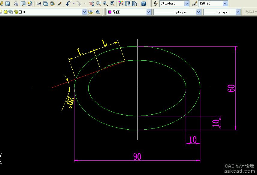This screenshot has width=257, height=175.
Task: Choose the Zoom Window tool
Action: pos(105,3)
